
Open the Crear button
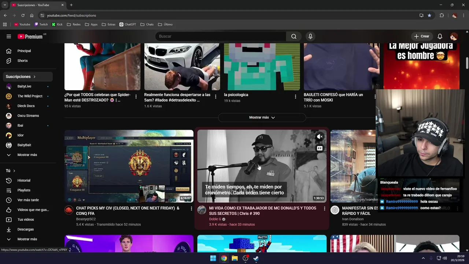click(x=421, y=36)
